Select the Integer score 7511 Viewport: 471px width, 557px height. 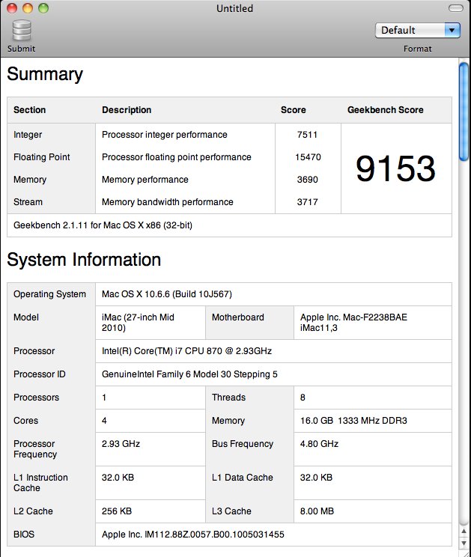click(x=307, y=135)
